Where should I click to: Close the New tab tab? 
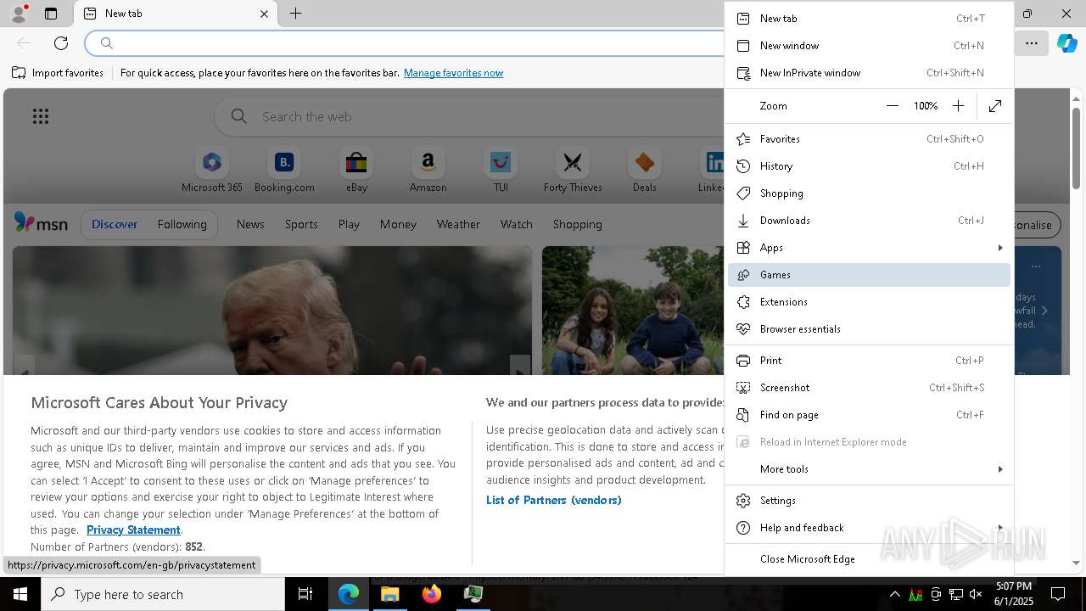point(264,14)
